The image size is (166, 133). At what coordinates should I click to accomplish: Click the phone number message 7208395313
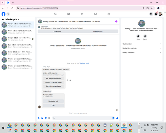(x=46, y=91)
